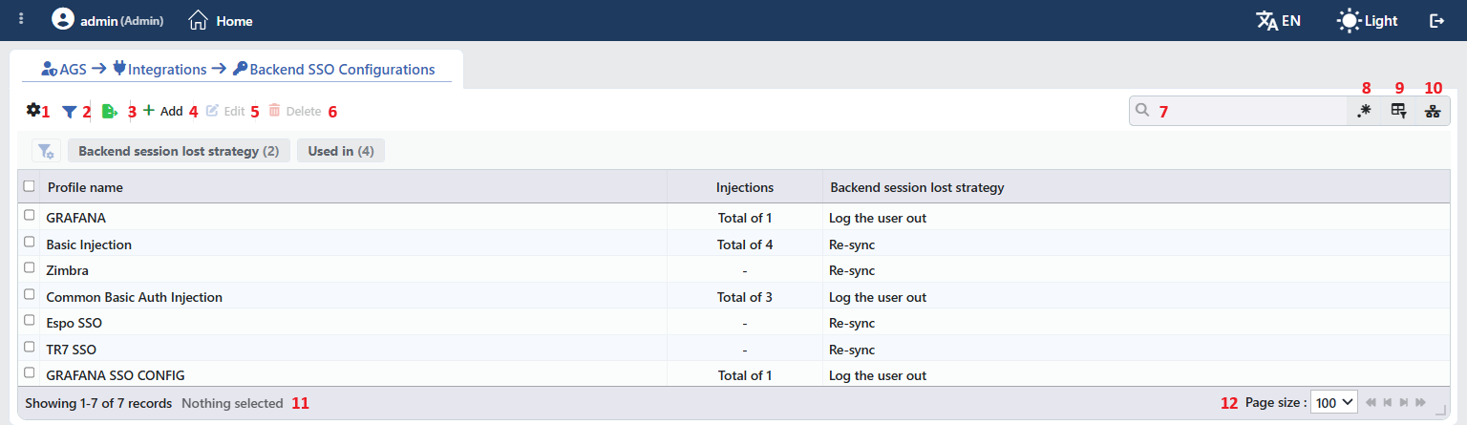Screen dimensions: 1467x425
Task: Click the admin user avatar icon
Action: pos(63,20)
